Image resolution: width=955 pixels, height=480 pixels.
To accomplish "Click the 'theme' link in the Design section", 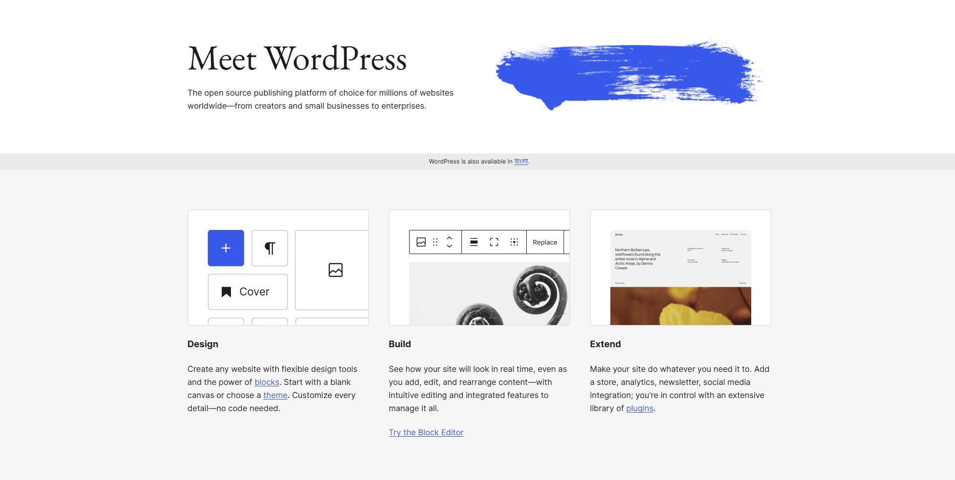I will tap(275, 395).
